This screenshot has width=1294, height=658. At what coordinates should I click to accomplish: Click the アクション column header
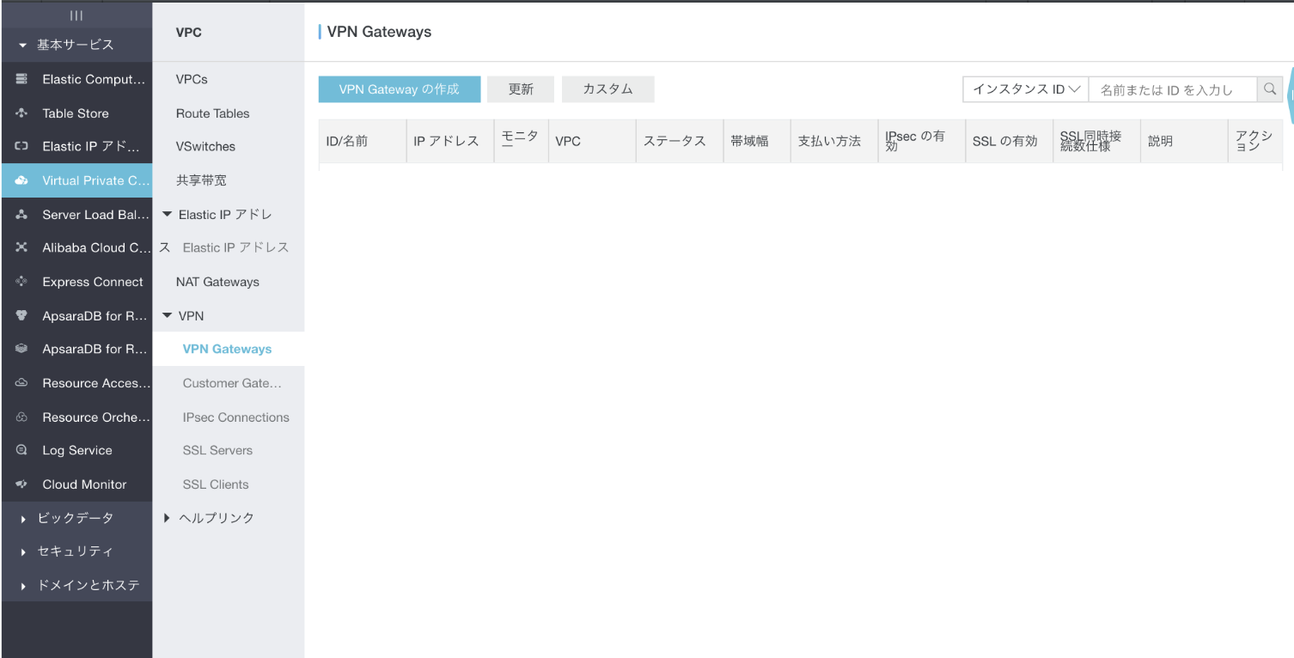[x=1254, y=141]
